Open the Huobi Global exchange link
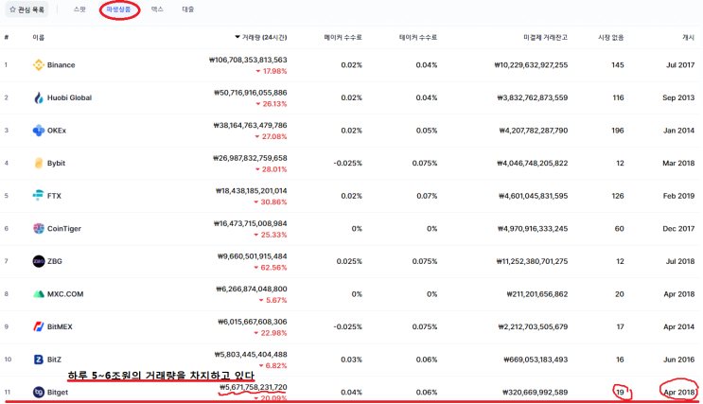The height and width of the screenshot is (404, 703). [x=69, y=97]
